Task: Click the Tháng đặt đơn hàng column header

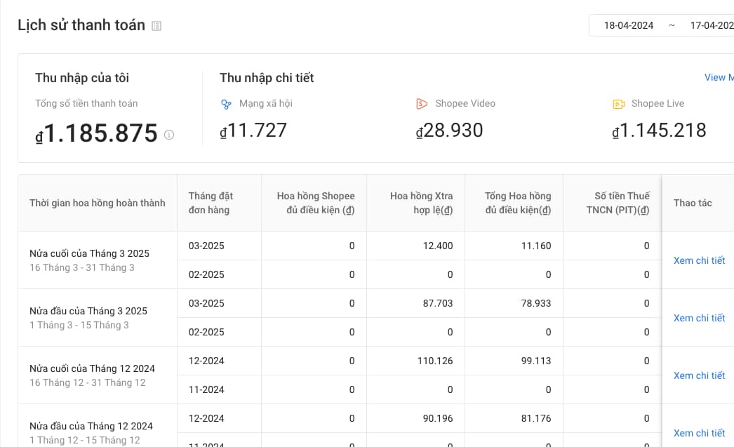Action: 211,203
